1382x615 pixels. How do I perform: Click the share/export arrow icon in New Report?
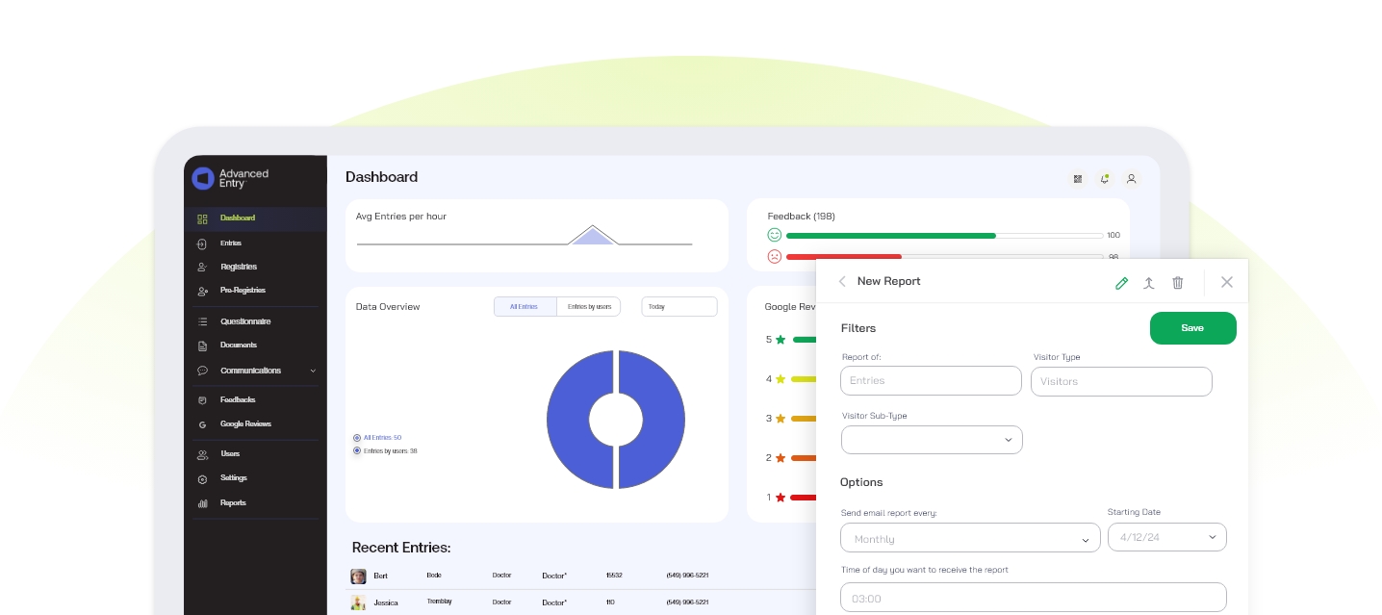pos(1148,282)
